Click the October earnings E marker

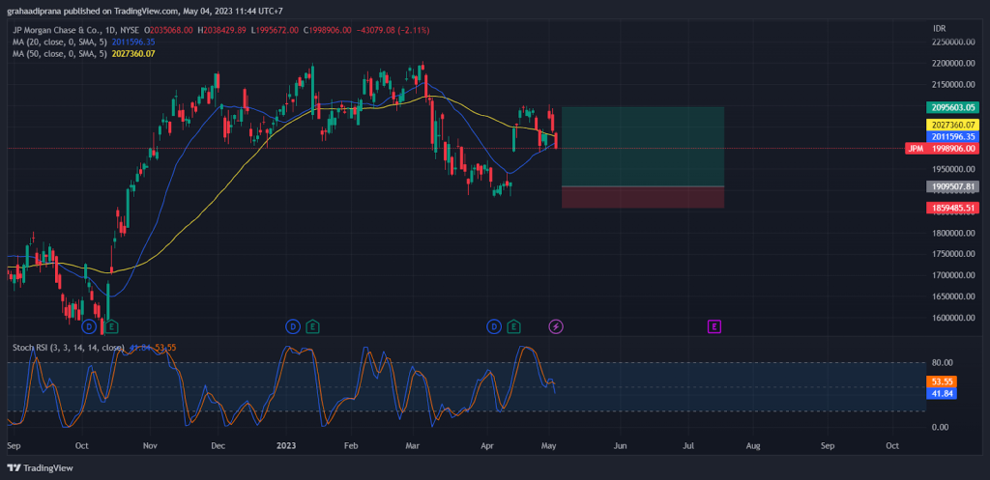(x=111, y=326)
